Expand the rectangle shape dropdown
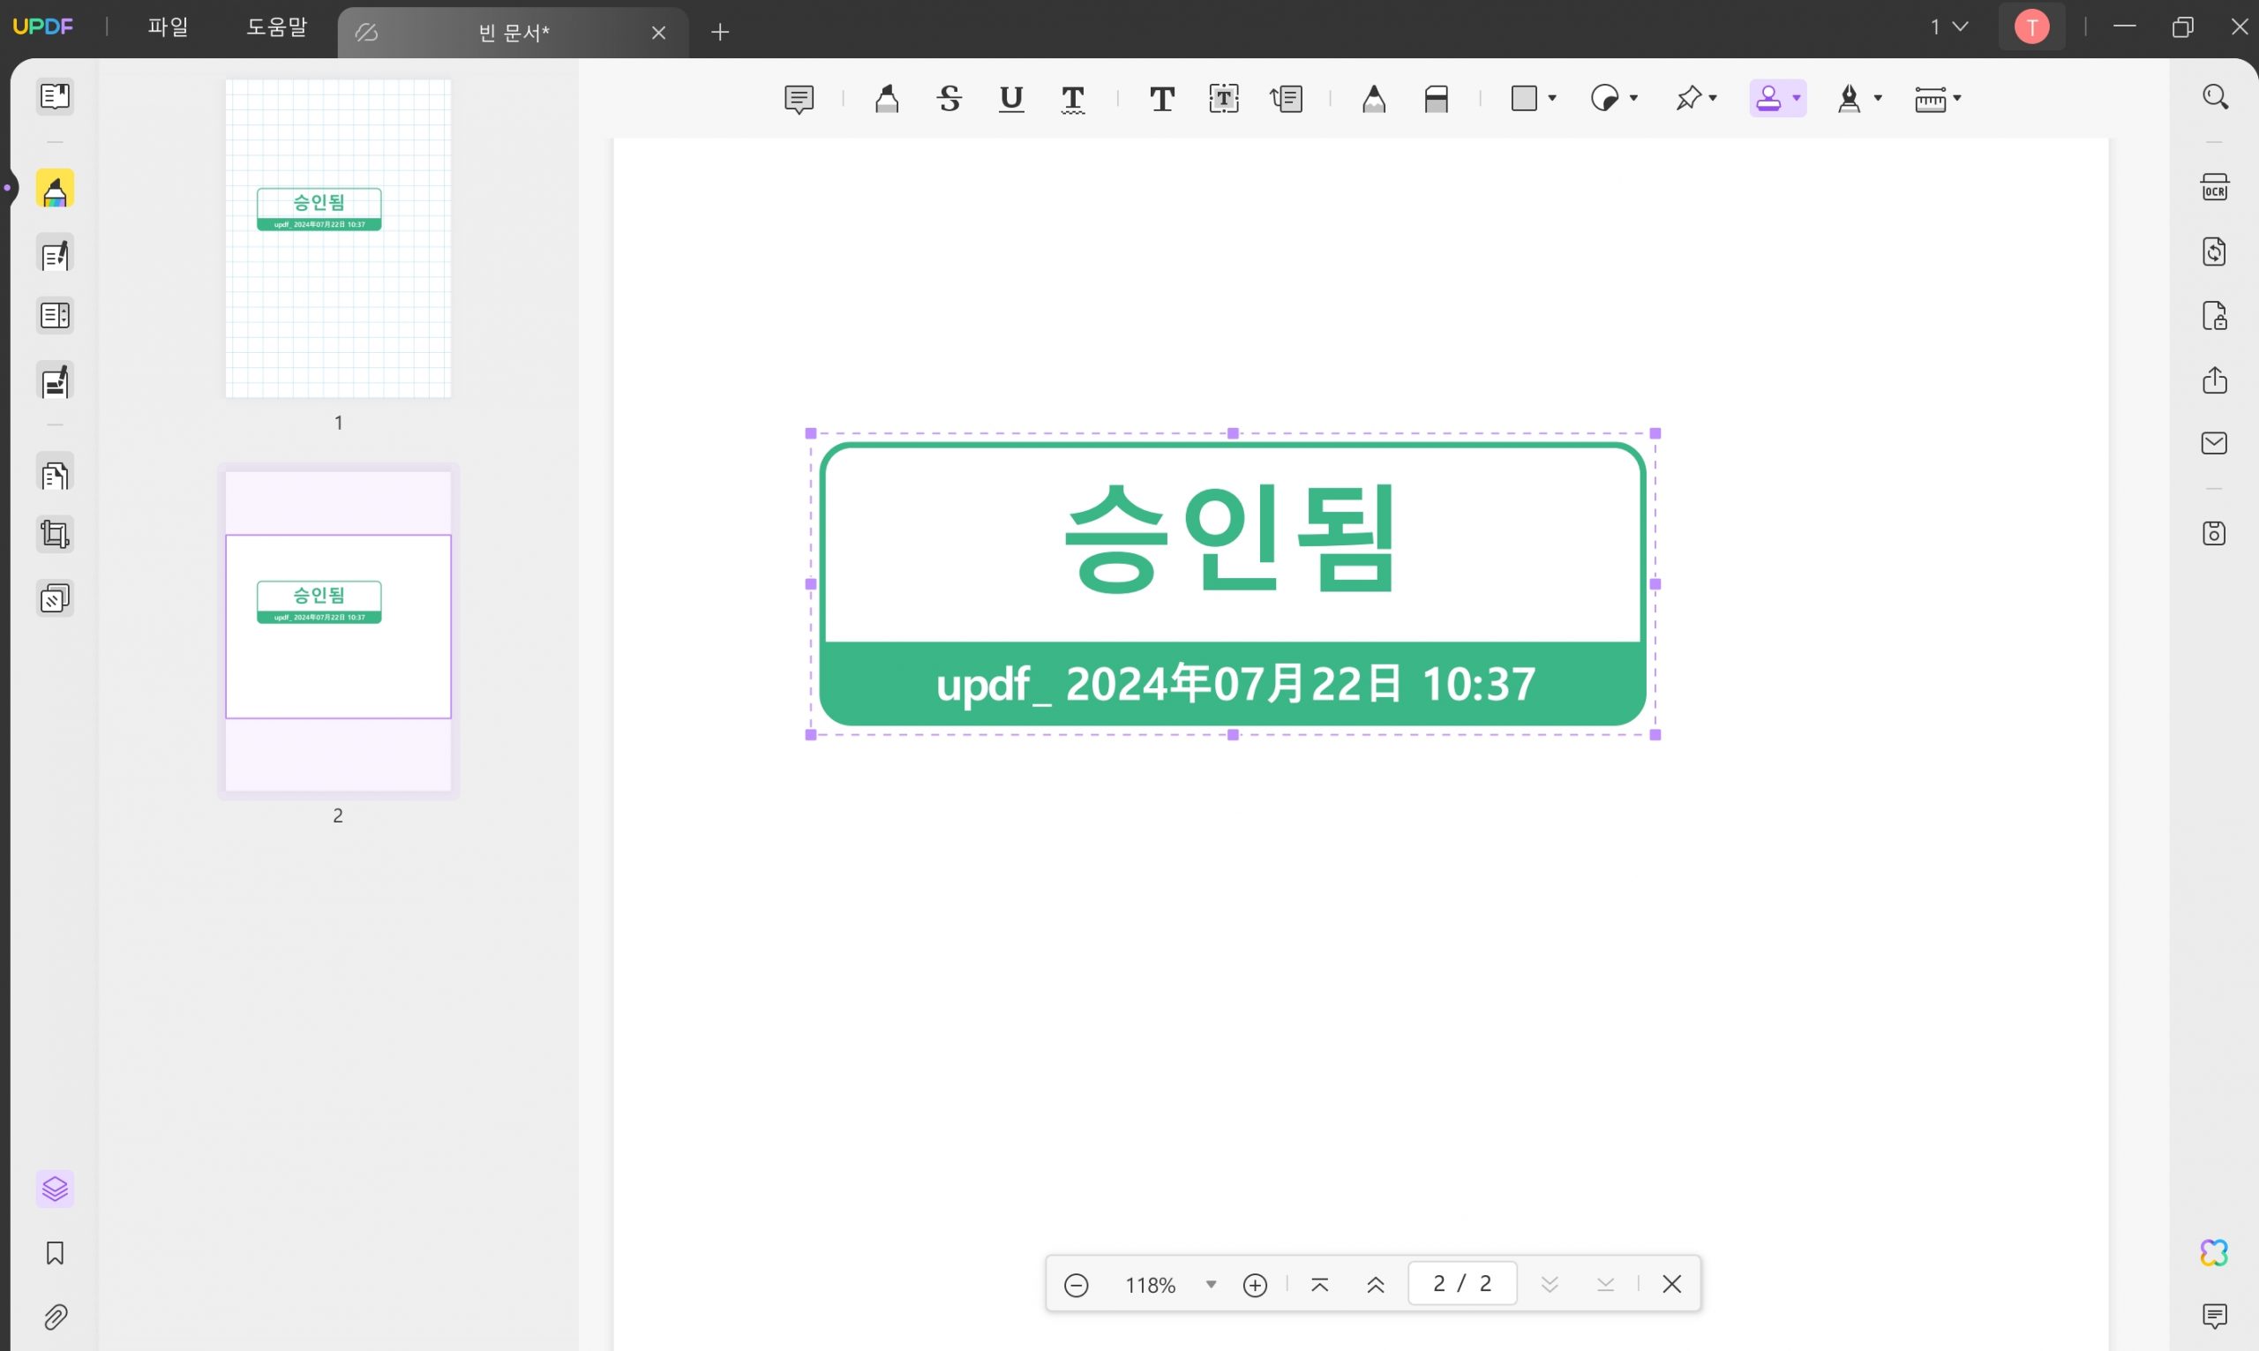 point(1552,98)
